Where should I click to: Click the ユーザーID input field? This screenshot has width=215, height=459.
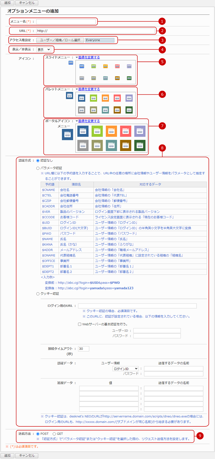pyautogui.click(x=157, y=330)
